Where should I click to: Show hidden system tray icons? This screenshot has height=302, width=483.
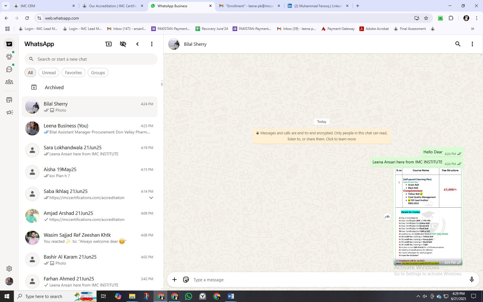pos(418,296)
